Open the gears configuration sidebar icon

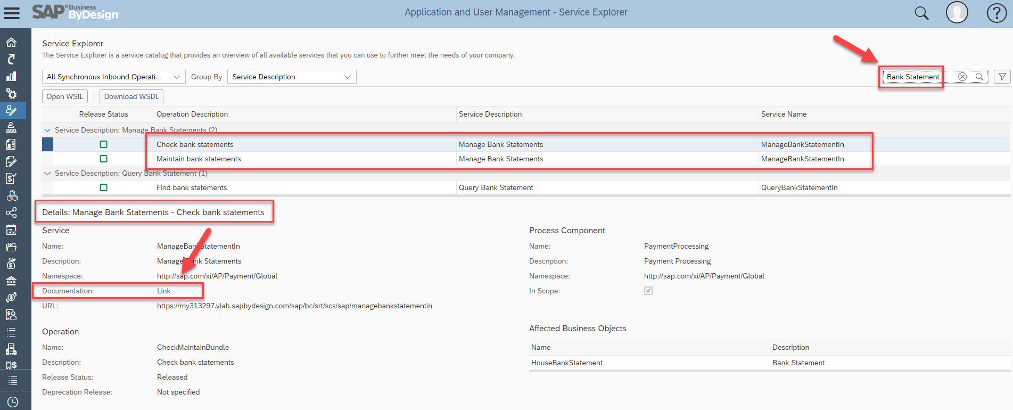pos(11,93)
